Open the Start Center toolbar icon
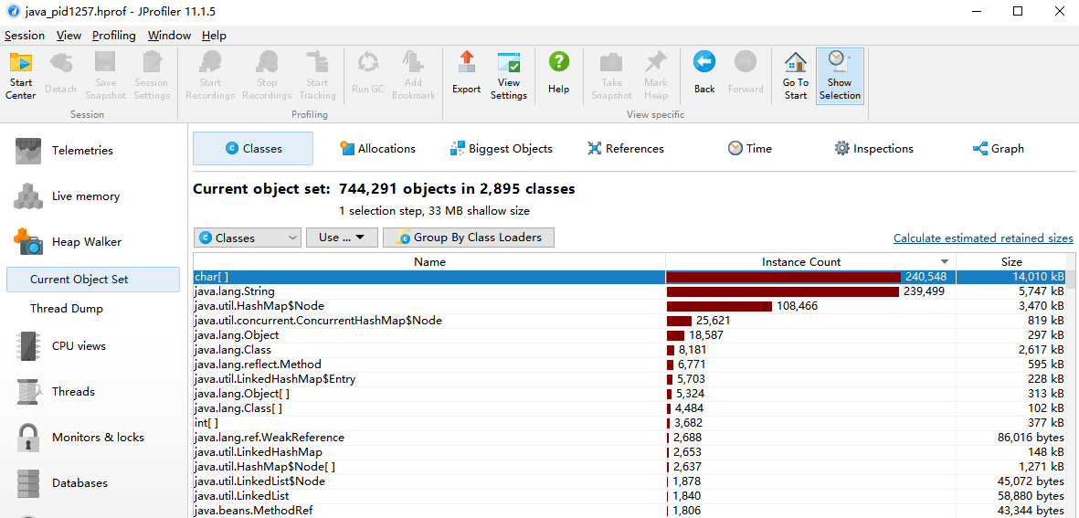 20,75
